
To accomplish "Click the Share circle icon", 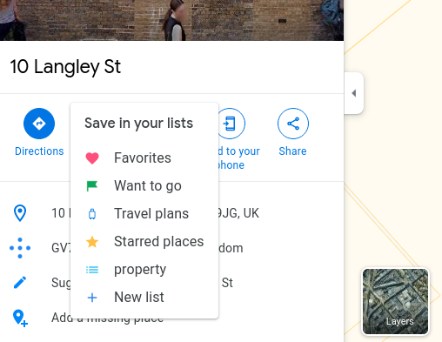I will [x=293, y=124].
